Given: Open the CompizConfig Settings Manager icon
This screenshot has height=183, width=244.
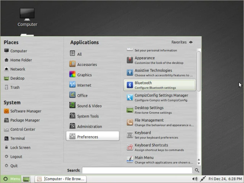Looking at the screenshot, I should point(130,98).
